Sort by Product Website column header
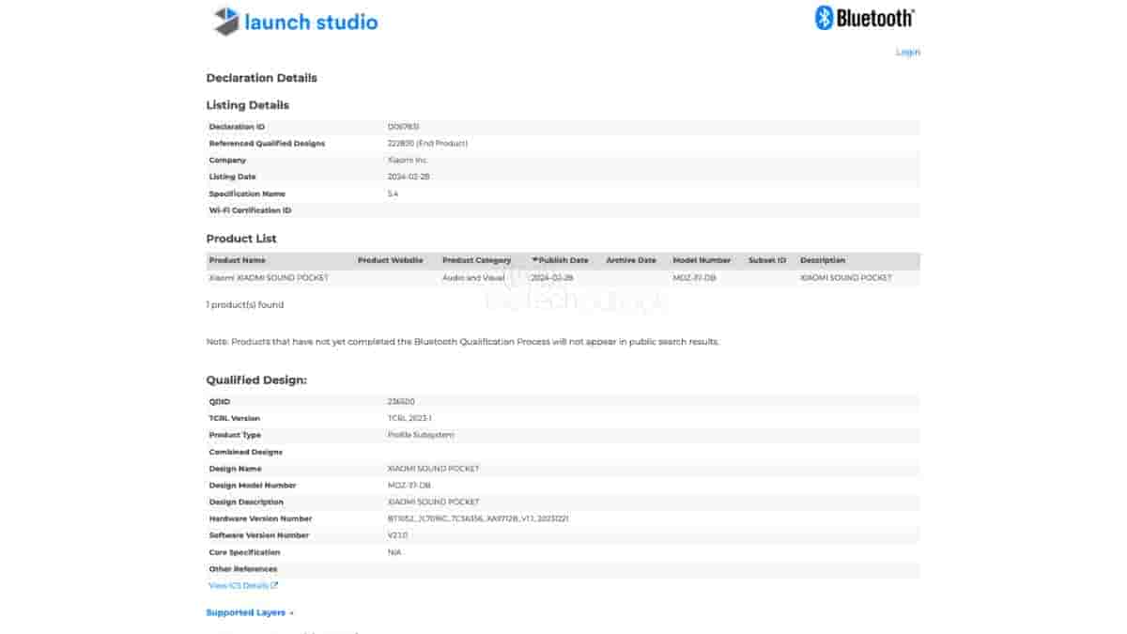 [x=390, y=260]
